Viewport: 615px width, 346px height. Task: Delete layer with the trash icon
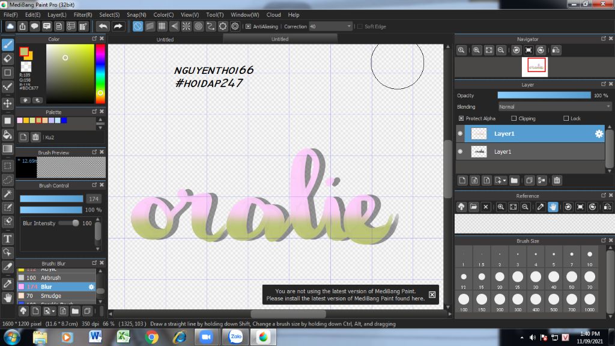tap(557, 180)
